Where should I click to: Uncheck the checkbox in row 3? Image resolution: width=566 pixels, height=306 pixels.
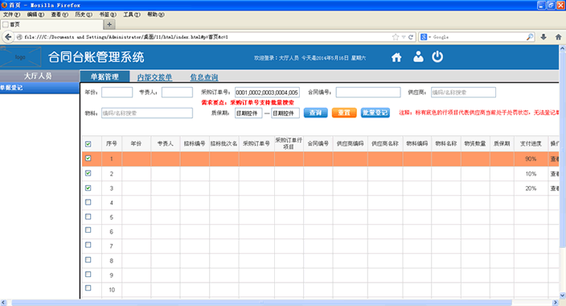point(88,188)
